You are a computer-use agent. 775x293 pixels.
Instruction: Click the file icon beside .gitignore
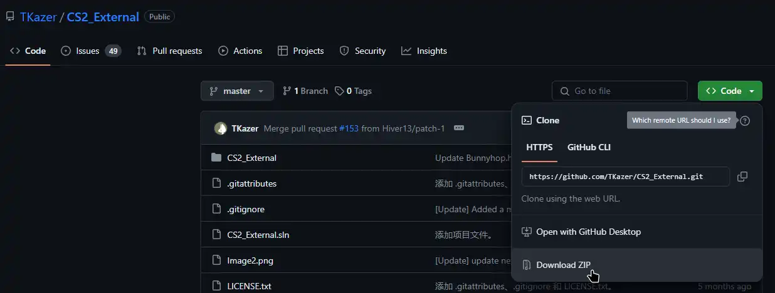pos(216,209)
